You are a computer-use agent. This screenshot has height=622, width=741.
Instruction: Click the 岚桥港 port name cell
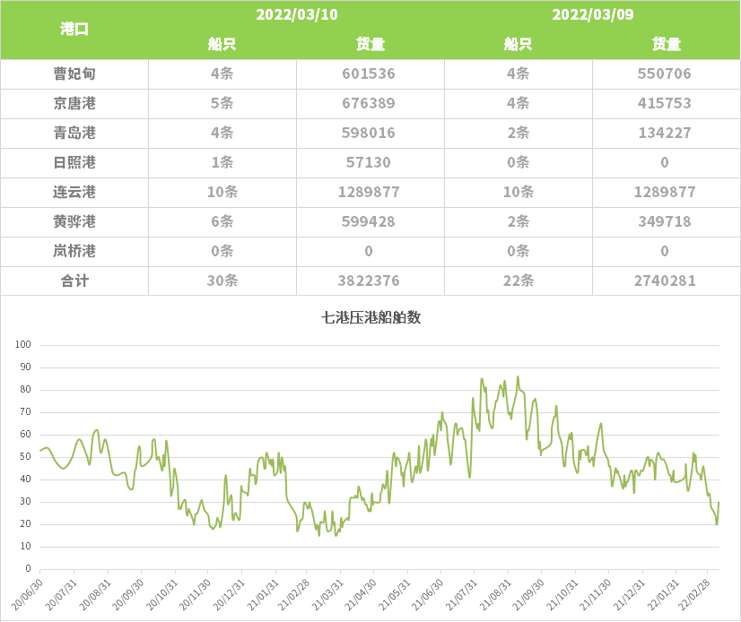(74, 252)
